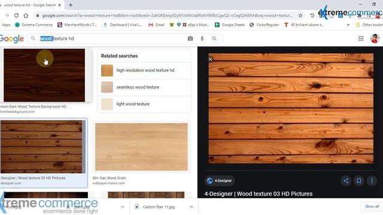Open the Gmail bookmark
This screenshot has height=215, width=383.
(156, 24)
